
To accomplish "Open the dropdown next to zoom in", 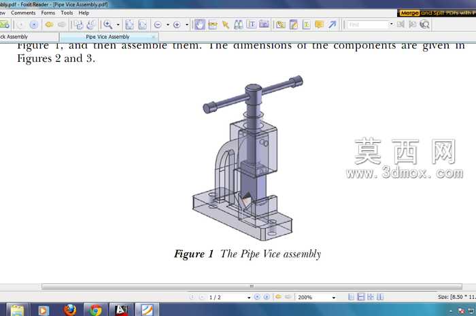I will 187,25.
